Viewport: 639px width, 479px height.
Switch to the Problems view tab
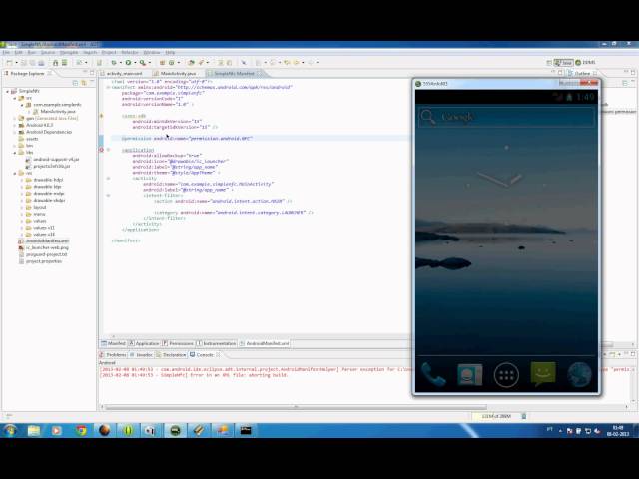point(113,355)
